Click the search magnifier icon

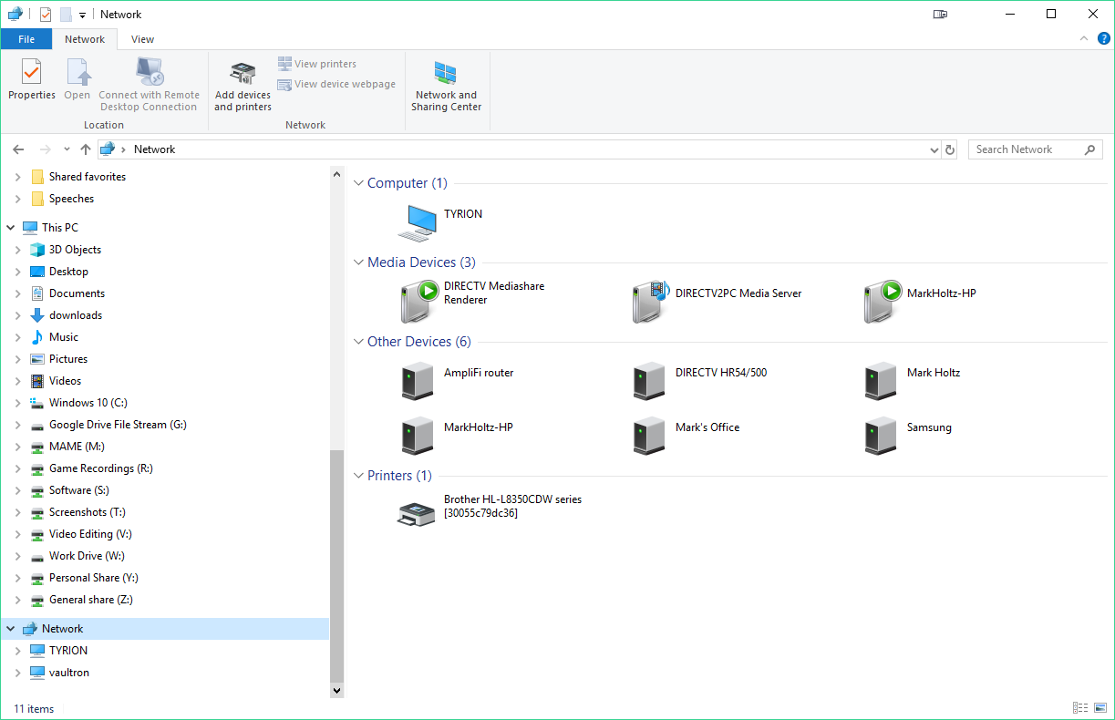[x=1089, y=149]
